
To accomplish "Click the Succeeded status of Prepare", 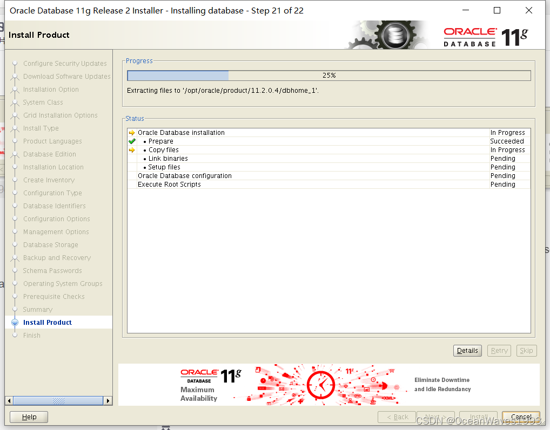I will (507, 141).
